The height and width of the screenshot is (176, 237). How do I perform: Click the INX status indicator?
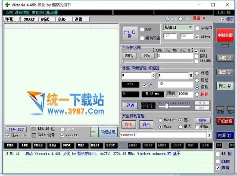(25, 145)
